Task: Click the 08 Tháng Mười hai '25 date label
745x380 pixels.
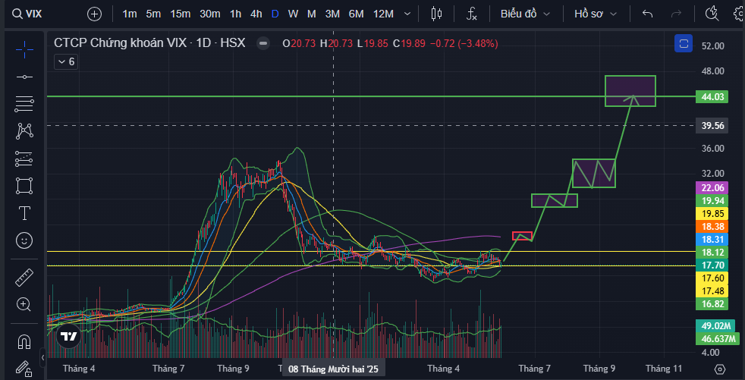Action: 334,369
